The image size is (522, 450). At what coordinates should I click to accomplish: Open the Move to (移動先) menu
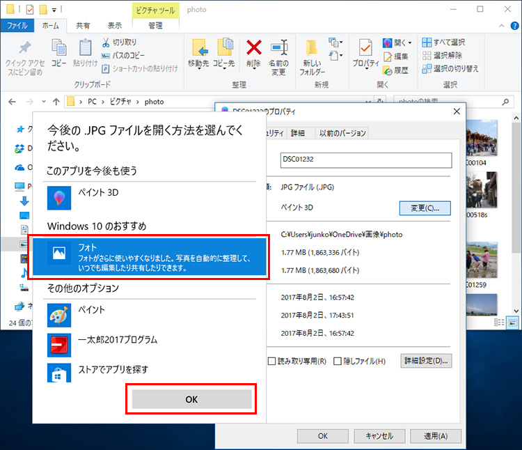click(198, 54)
